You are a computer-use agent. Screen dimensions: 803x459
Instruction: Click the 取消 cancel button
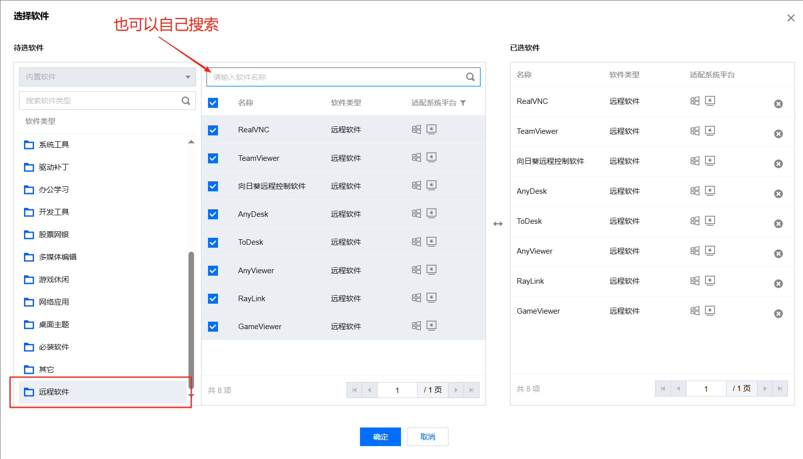tap(427, 437)
